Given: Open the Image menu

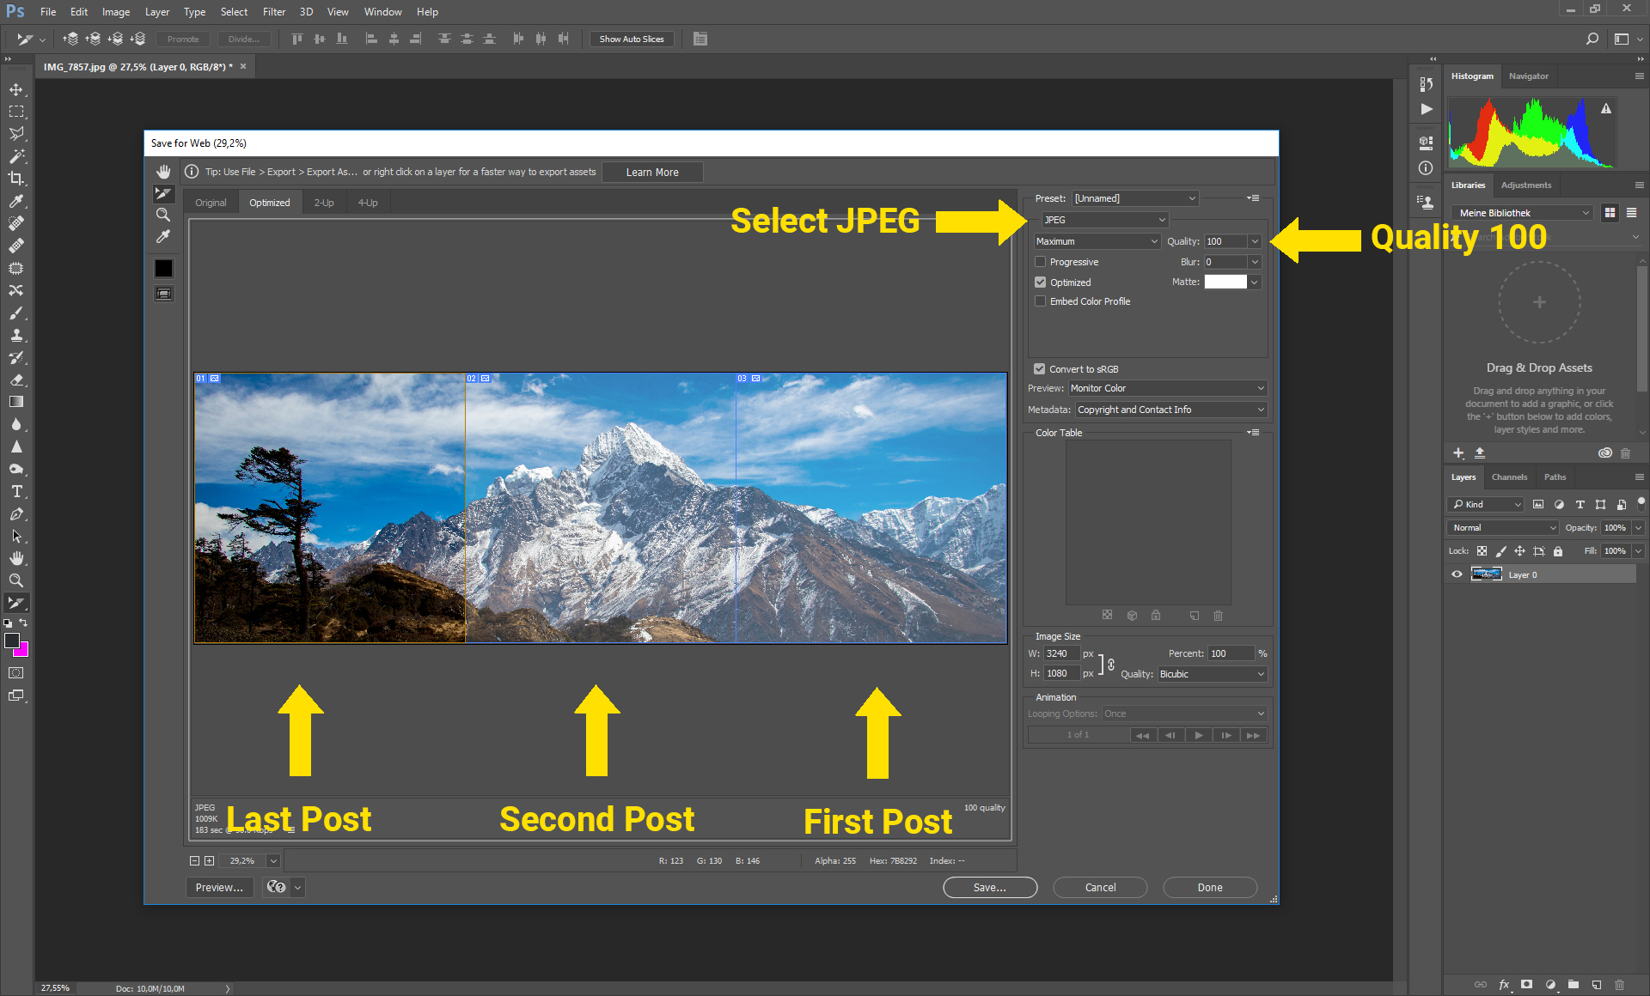Looking at the screenshot, I should tap(116, 12).
